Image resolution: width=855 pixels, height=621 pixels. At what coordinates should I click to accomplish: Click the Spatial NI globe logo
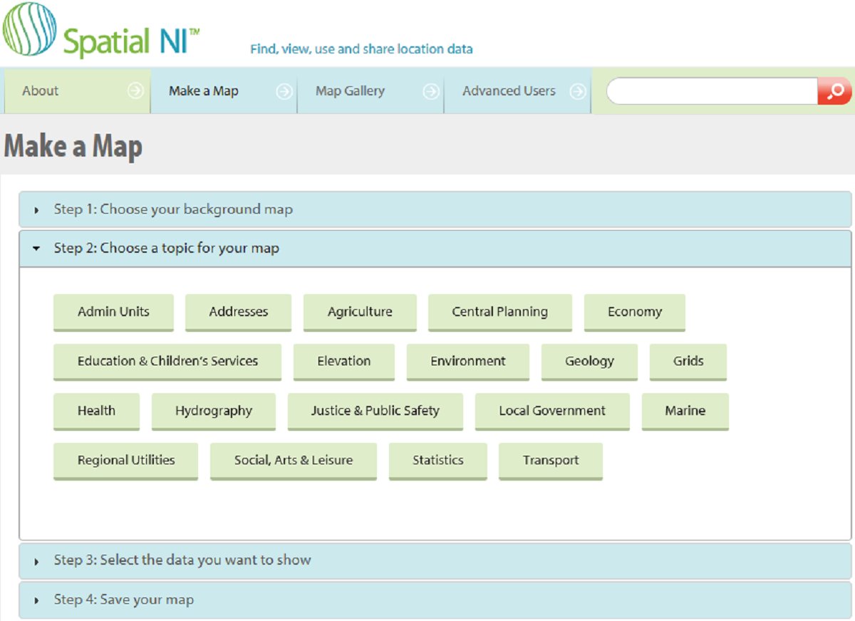(x=28, y=28)
